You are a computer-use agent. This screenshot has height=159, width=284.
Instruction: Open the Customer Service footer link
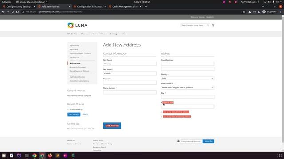click(x=74, y=144)
